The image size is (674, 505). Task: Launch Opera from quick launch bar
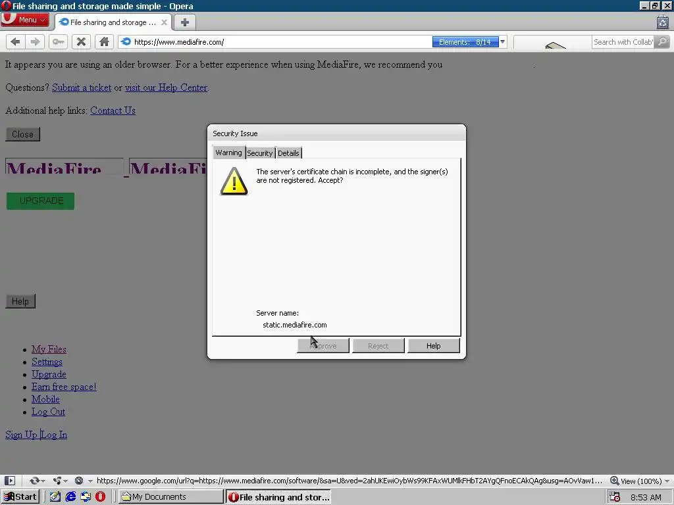tap(100, 497)
